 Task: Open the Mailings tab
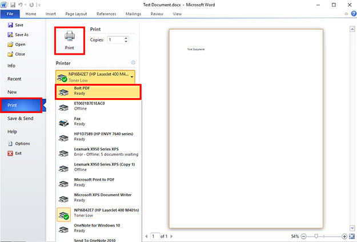click(x=134, y=14)
